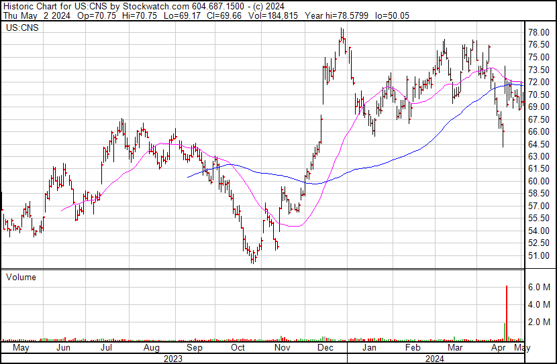Click the Volume panel label
This screenshot has width=557, height=364.
click(x=20, y=277)
